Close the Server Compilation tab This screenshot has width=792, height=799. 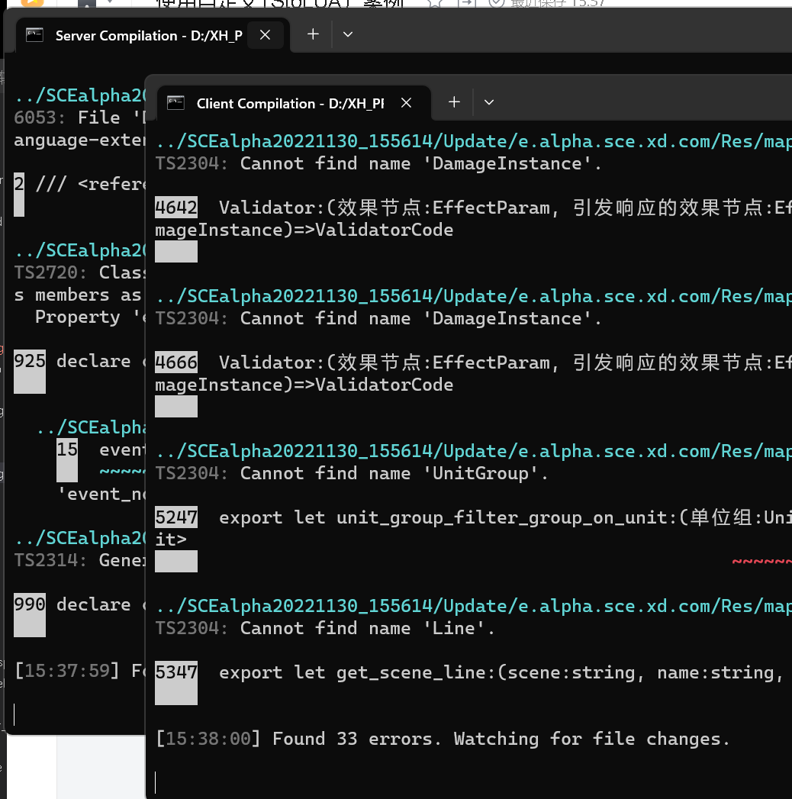point(265,35)
